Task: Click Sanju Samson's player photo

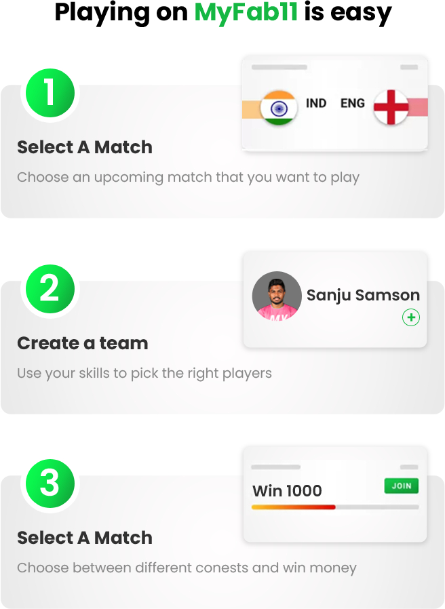Action: (277, 296)
